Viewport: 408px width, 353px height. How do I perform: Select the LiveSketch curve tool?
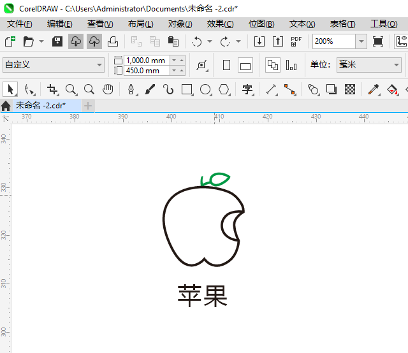[168, 89]
